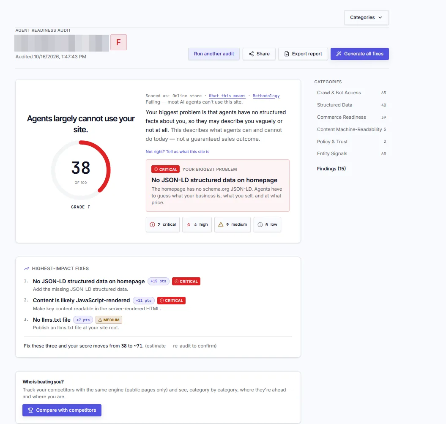Select Entity Signals category
The width and height of the screenshot is (446, 424).
(x=351, y=153)
